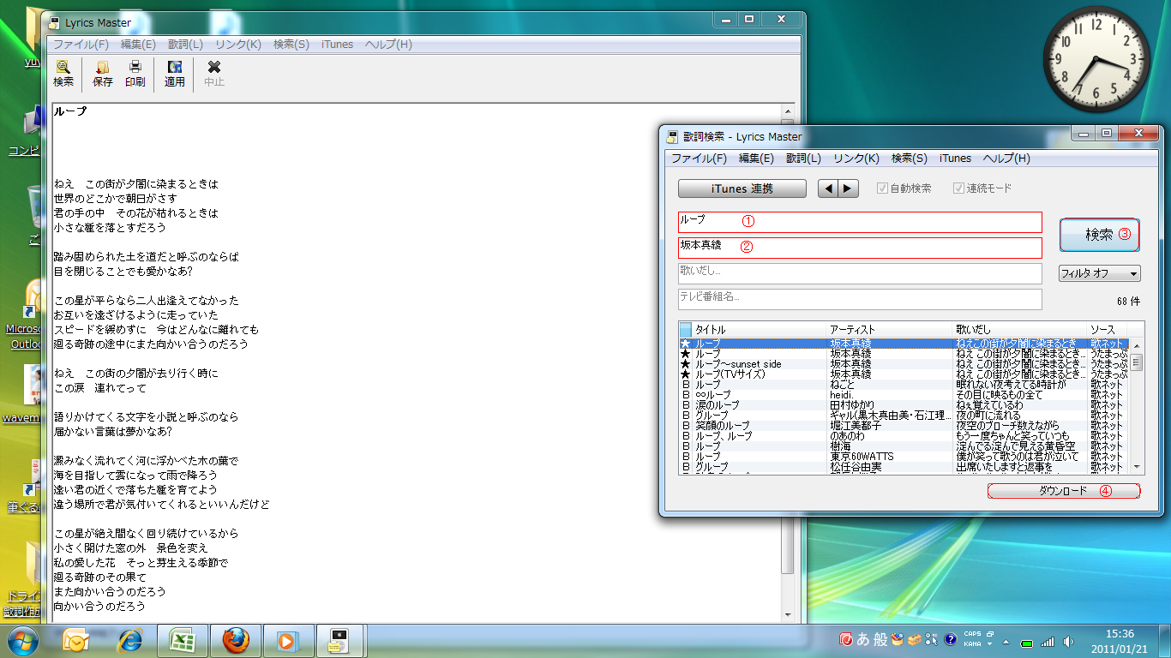Select the ∞ループ by heidi. row

point(904,395)
